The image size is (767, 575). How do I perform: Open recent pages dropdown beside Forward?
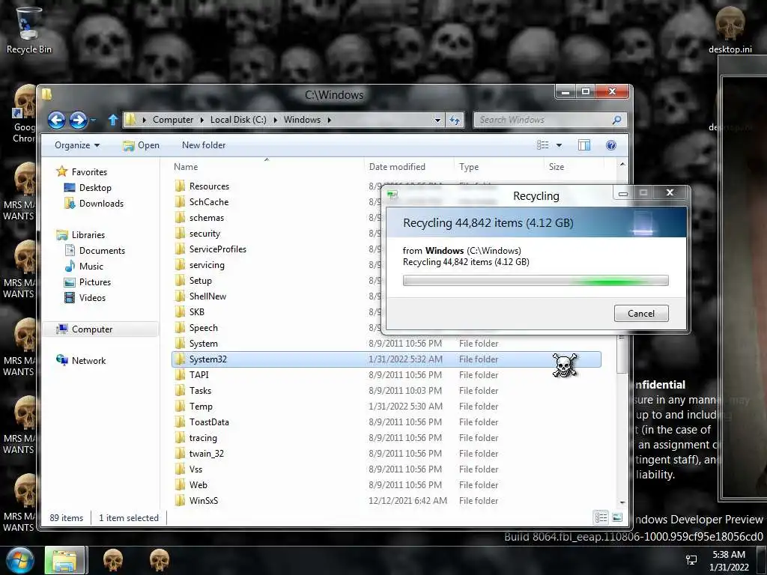click(94, 120)
